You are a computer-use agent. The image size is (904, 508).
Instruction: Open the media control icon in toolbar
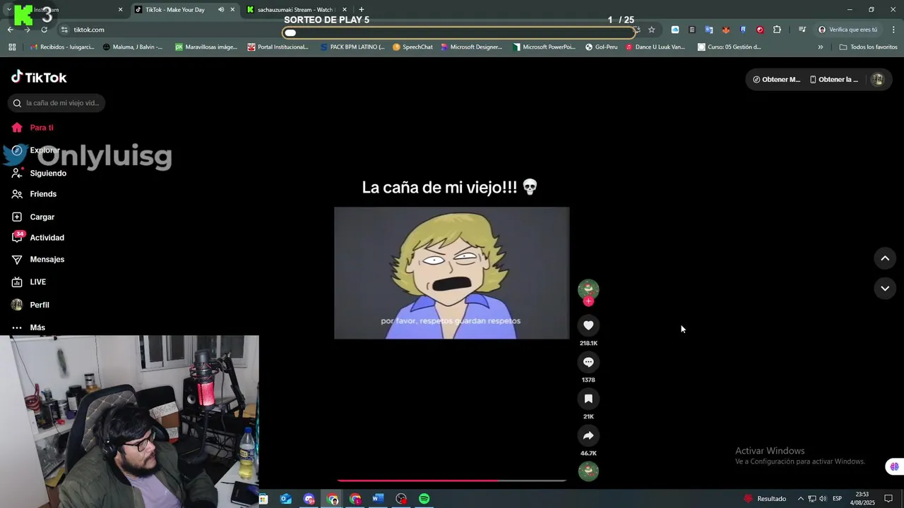click(x=802, y=30)
